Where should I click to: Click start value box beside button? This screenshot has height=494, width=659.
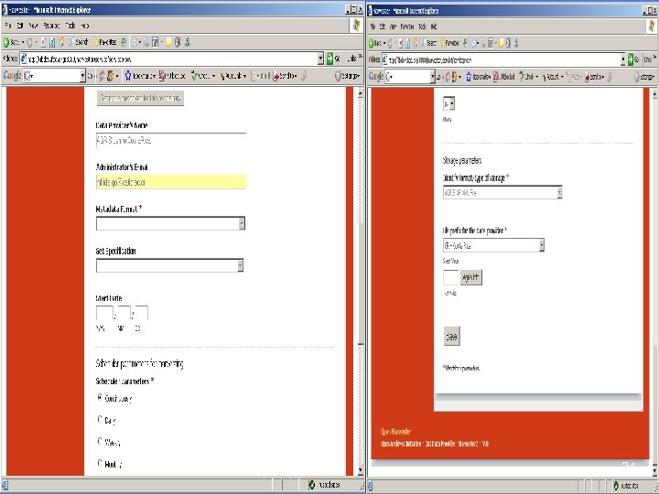pos(451,277)
